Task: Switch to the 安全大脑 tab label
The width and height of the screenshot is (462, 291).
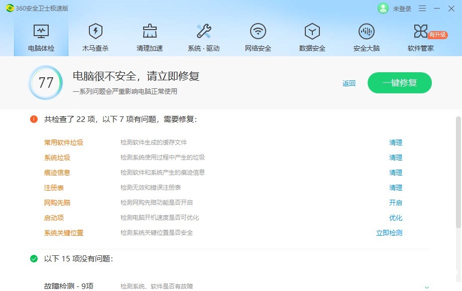Action: pos(367,48)
